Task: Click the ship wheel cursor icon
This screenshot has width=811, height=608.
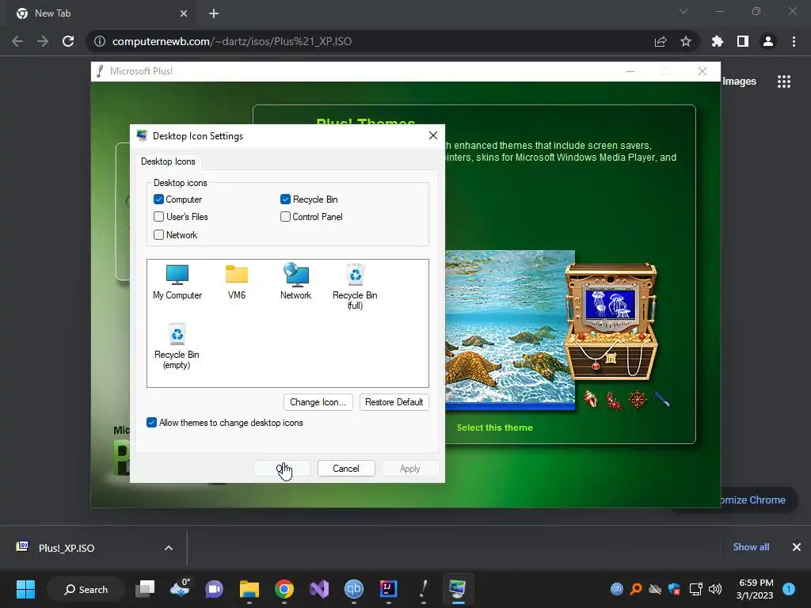Action: 638,400
